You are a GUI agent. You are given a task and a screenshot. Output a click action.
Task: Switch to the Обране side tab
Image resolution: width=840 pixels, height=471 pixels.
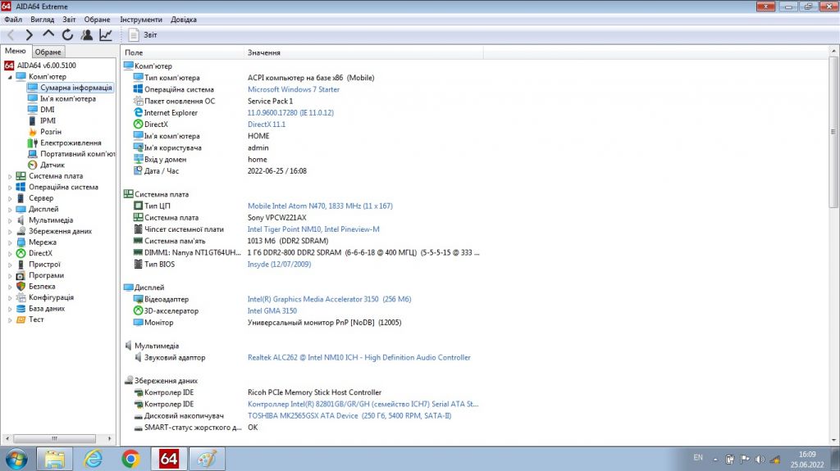48,52
